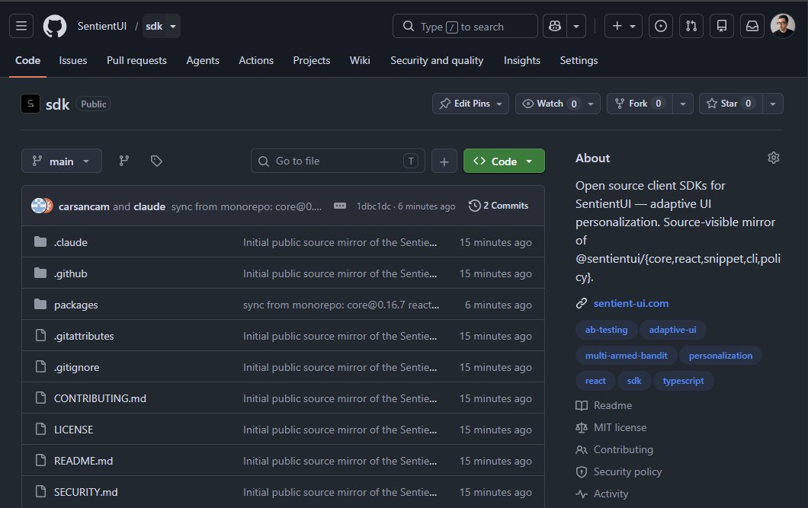This screenshot has height=508, width=808.
Task: Switch to the Agents tab
Action: click(x=203, y=60)
